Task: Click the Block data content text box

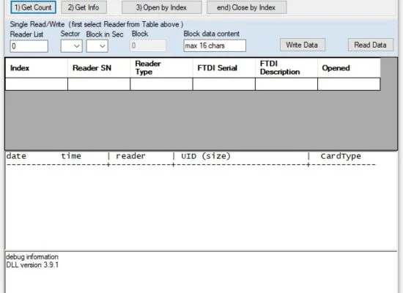Action: pos(215,45)
